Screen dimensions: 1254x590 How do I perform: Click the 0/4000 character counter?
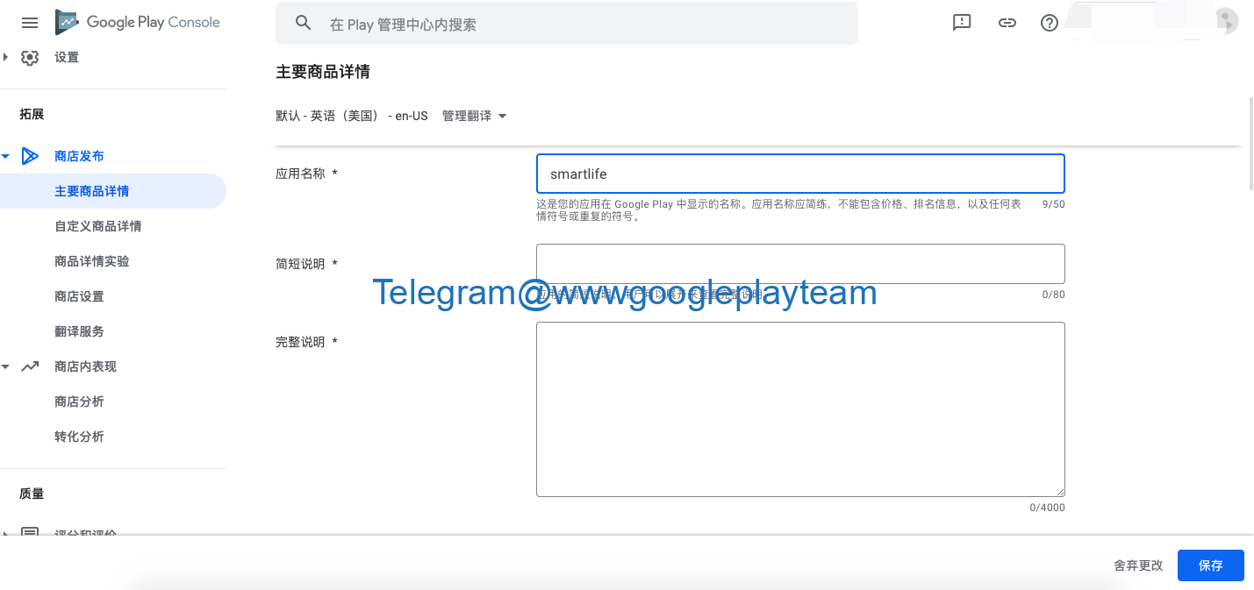1048,508
